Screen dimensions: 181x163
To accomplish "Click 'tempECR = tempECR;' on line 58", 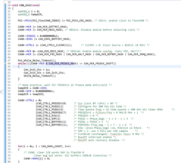I will tap(31, 94).
